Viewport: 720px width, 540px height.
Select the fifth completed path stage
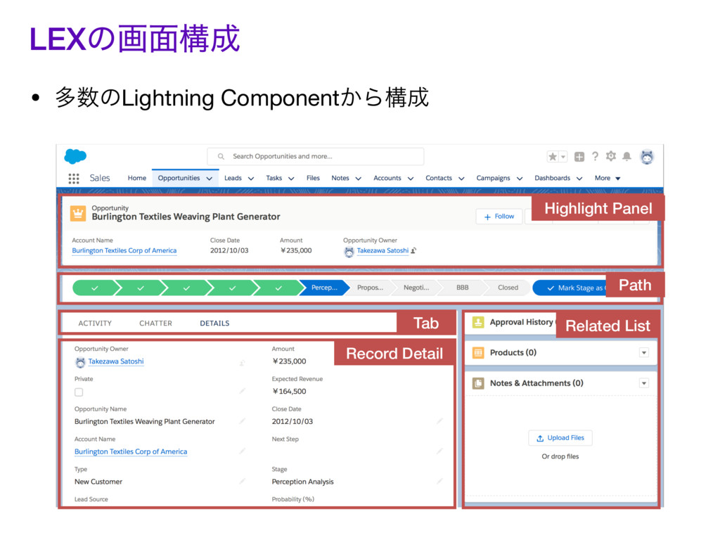pyautogui.click(x=278, y=288)
